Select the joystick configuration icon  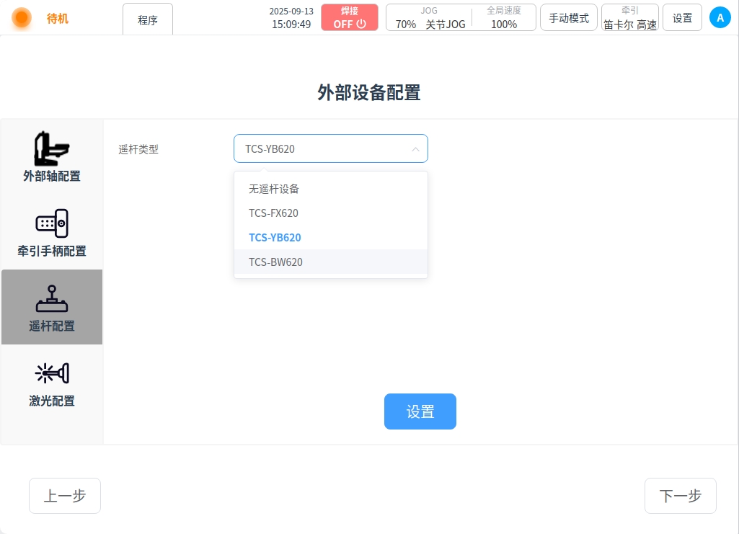[x=51, y=299]
